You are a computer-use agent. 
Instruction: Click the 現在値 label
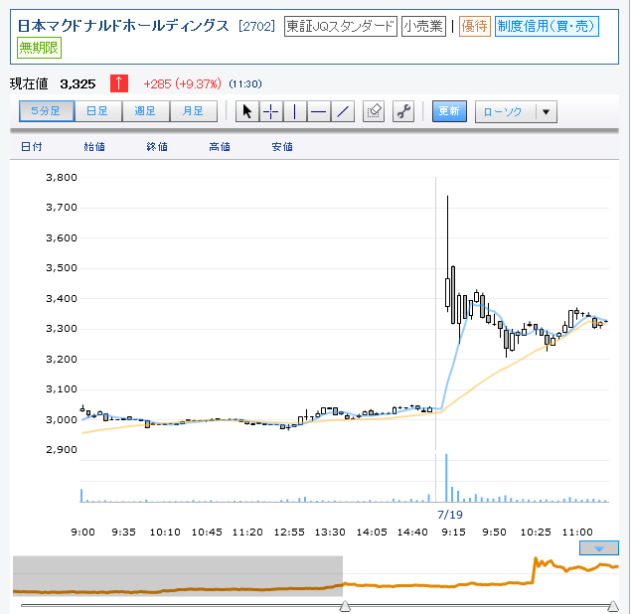click(29, 83)
